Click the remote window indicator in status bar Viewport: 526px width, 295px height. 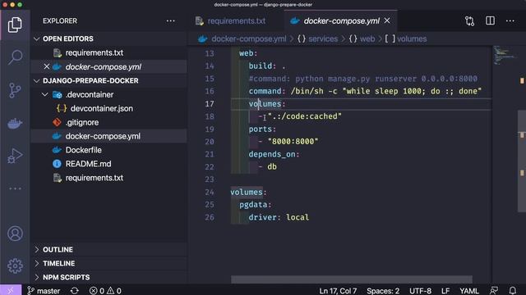pyautogui.click(x=11, y=290)
